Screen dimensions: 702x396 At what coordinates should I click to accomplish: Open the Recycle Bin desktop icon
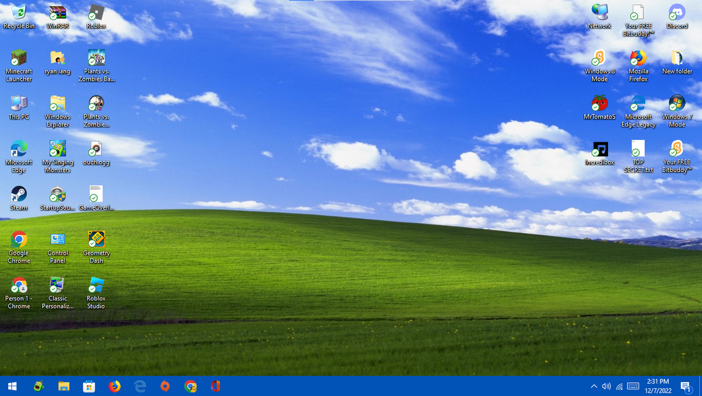(x=19, y=17)
